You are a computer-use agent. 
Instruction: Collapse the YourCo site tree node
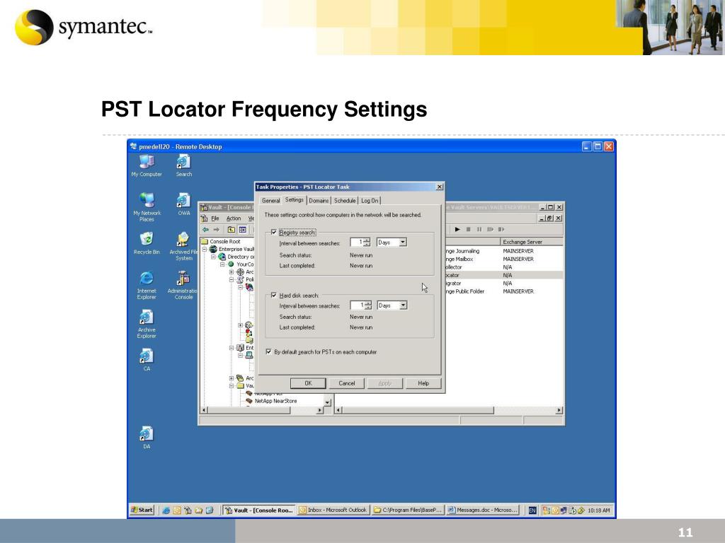[x=222, y=264]
